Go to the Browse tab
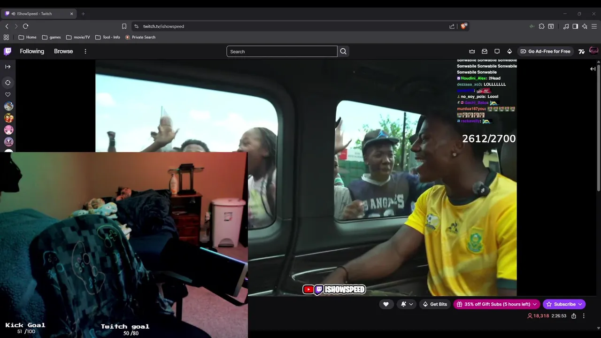The width and height of the screenshot is (601, 338). [x=63, y=51]
